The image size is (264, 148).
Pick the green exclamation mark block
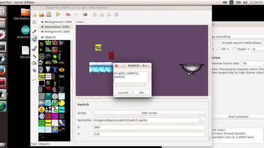tap(55, 103)
